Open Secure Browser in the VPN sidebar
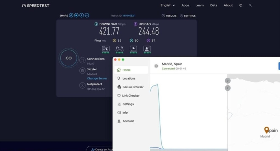 (131, 87)
